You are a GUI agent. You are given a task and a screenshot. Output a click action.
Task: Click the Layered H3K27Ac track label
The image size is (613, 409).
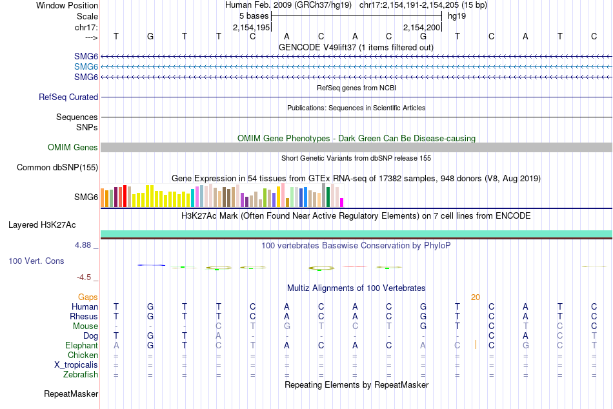click(42, 225)
